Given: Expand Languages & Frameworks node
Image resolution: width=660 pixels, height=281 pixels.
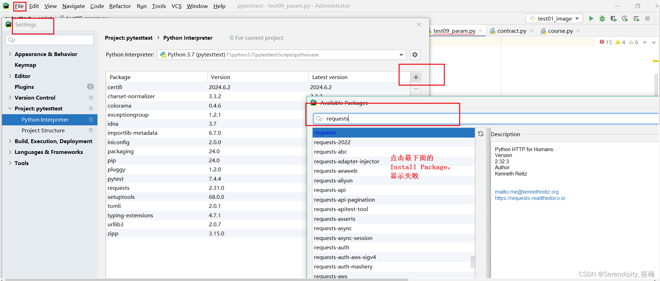Looking at the screenshot, I should tap(10, 152).
